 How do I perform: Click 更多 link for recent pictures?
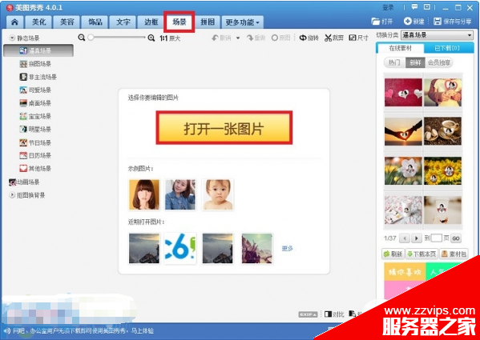pyautogui.click(x=287, y=249)
